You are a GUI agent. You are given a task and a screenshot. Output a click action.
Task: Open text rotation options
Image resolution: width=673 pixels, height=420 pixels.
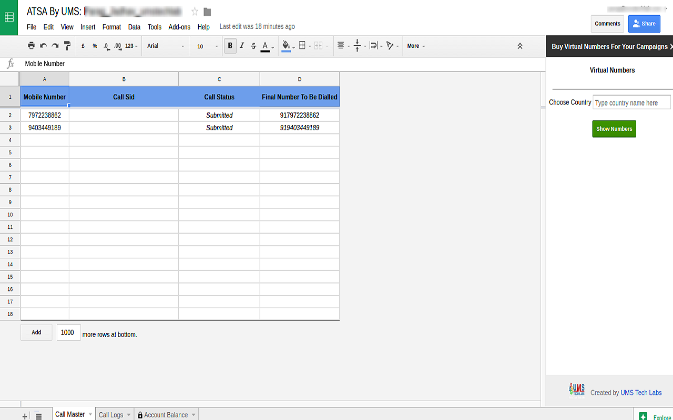pyautogui.click(x=392, y=46)
